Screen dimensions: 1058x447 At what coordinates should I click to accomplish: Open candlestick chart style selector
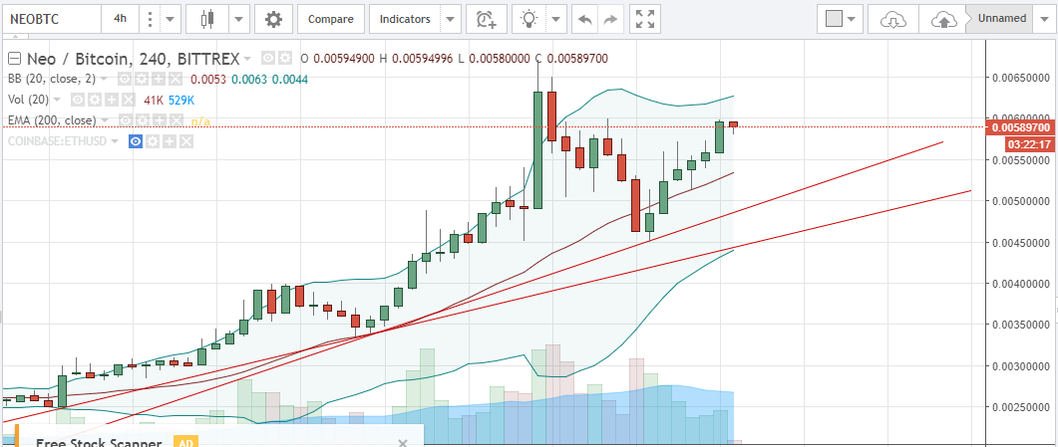207,19
